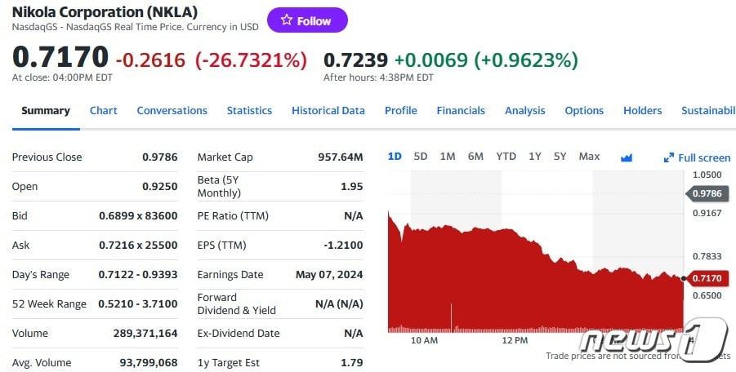Set chart range to 1M
This screenshot has width=736, height=372.
point(448,157)
